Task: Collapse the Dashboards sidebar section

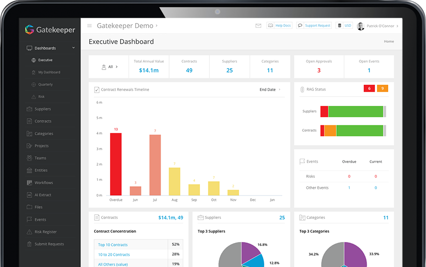Action: pyautogui.click(x=74, y=48)
